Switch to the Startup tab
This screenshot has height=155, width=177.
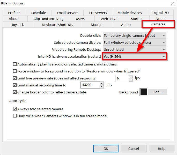coord(137,19)
